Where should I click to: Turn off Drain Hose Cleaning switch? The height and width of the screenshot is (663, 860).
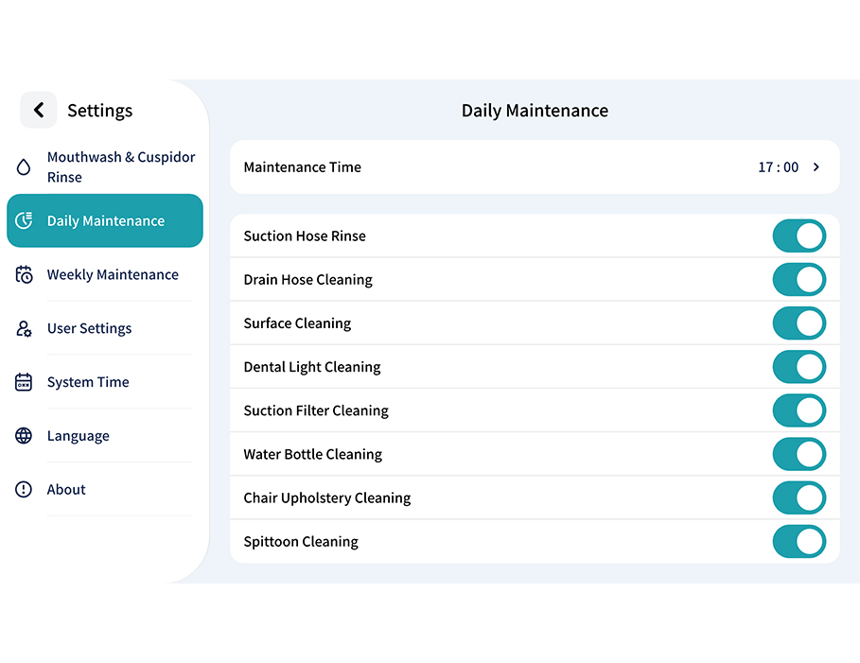pyautogui.click(x=799, y=280)
